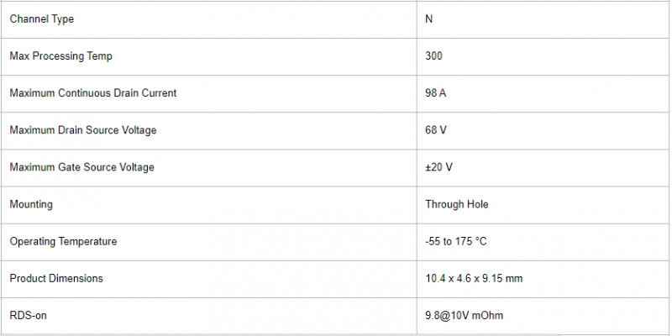Click the 'Mounting' label cell
The width and height of the screenshot is (672, 336).
pos(31,204)
